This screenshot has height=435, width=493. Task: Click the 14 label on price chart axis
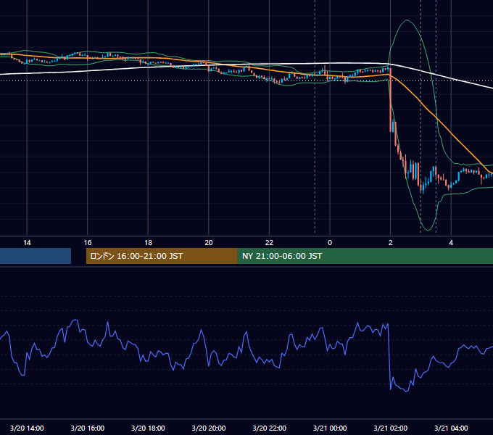[x=27, y=243]
